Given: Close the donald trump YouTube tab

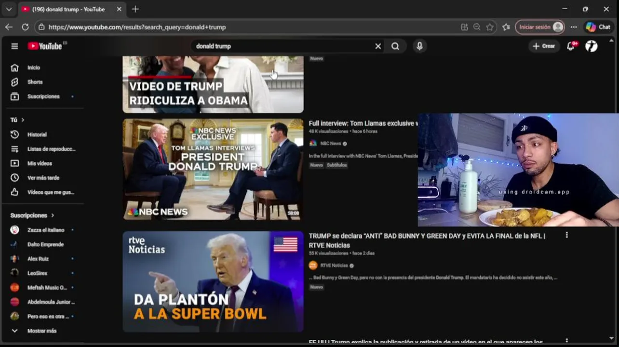Looking at the screenshot, I should click(x=119, y=9).
